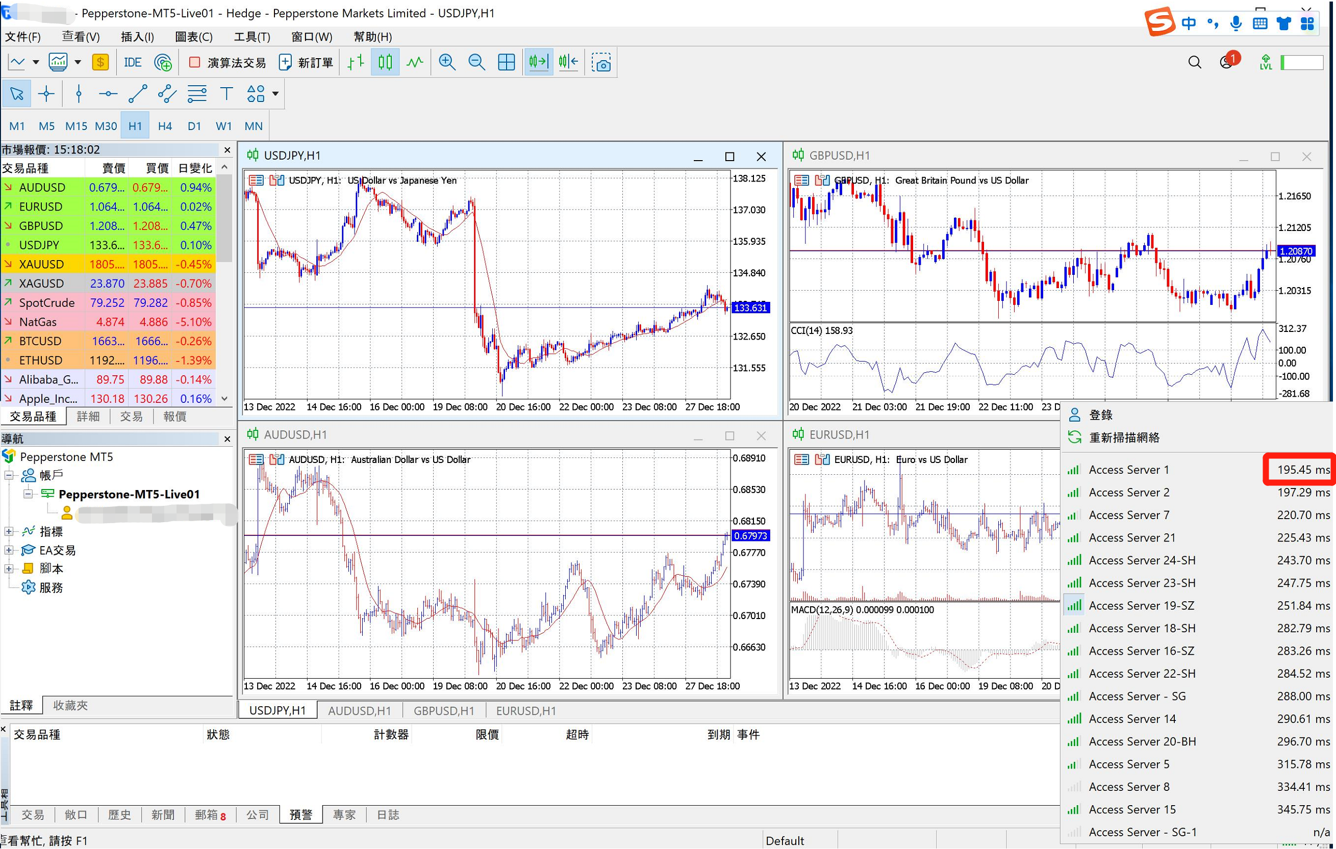Switch to the GBPUSD,H1 chart tab
Screen dimensions: 1336x849
coord(443,711)
